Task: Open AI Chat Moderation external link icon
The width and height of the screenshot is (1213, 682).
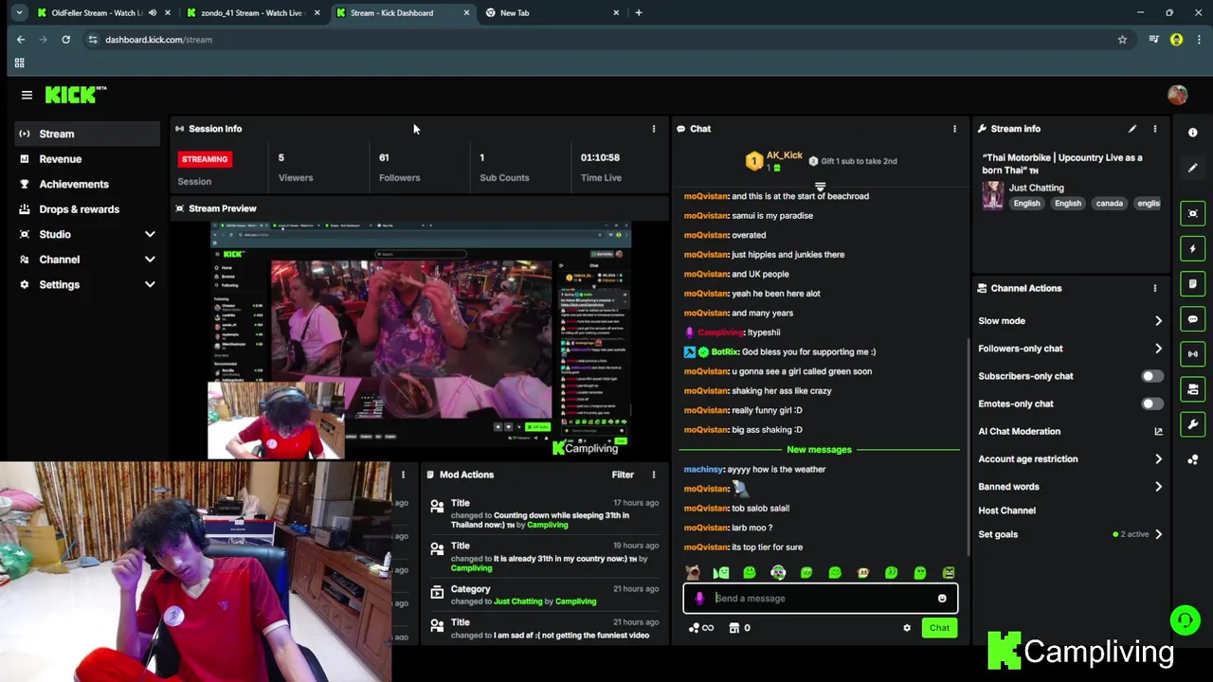Action: coord(1158,432)
